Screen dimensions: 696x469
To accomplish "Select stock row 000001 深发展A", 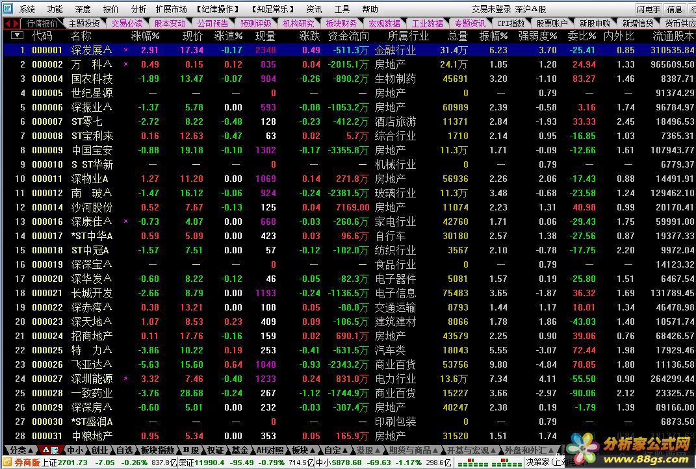I will click(348, 50).
